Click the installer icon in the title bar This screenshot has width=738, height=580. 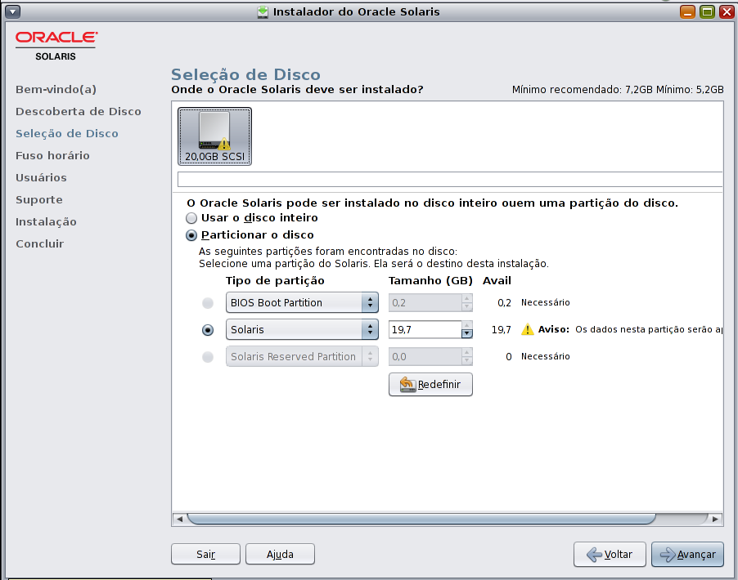click(x=263, y=11)
